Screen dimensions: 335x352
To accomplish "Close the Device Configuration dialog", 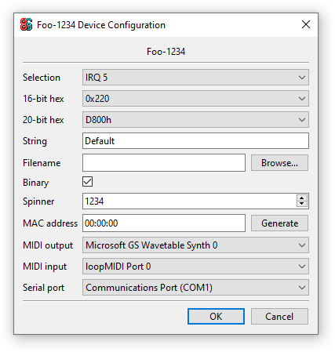I will [306, 24].
